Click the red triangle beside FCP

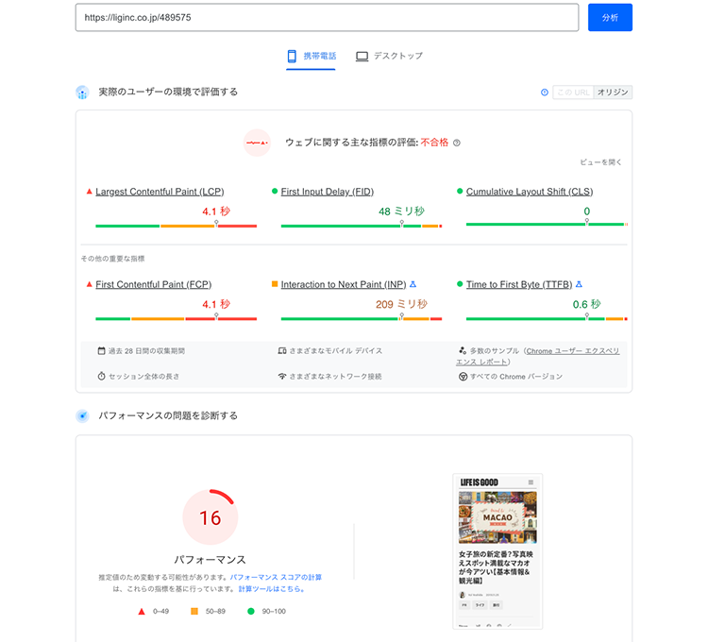pyautogui.click(x=89, y=284)
